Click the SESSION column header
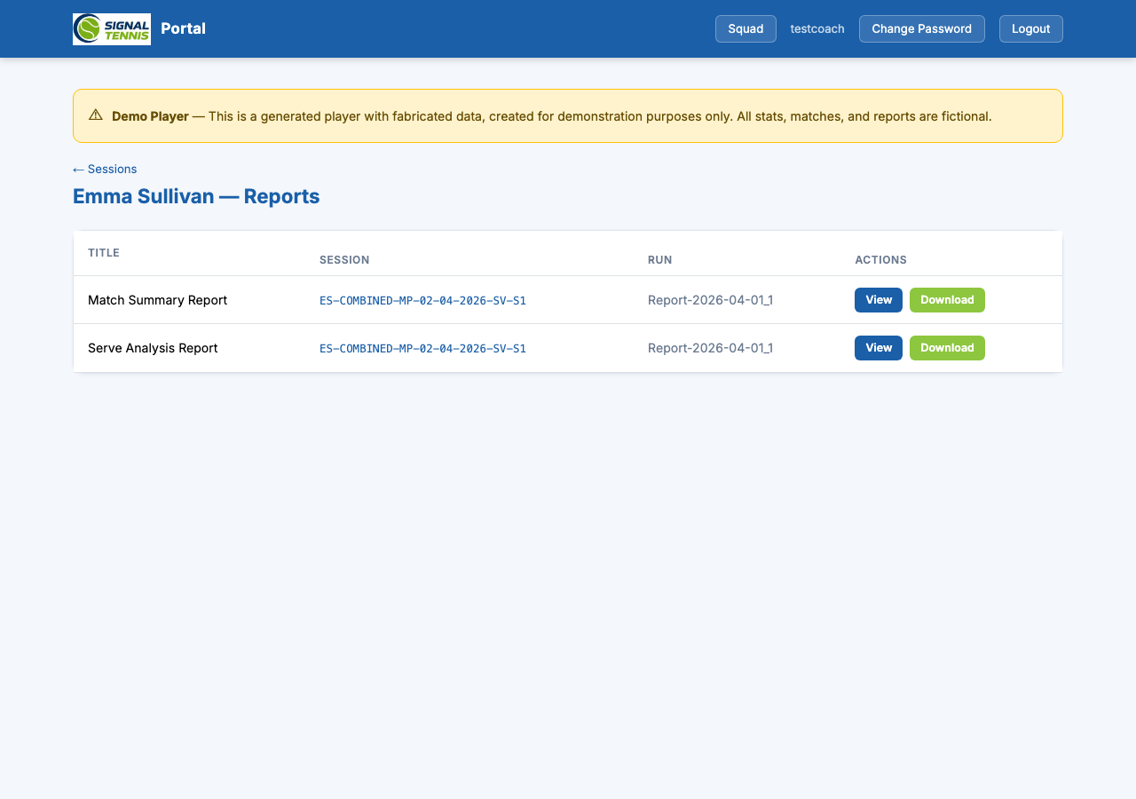Image resolution: width=1136 pixels, height=799 pixels. [344, 260]
